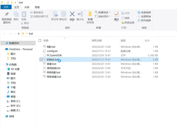The image size is (177, 127).
Task: Click the Move to icon
Action: click(x=55, y=14)
